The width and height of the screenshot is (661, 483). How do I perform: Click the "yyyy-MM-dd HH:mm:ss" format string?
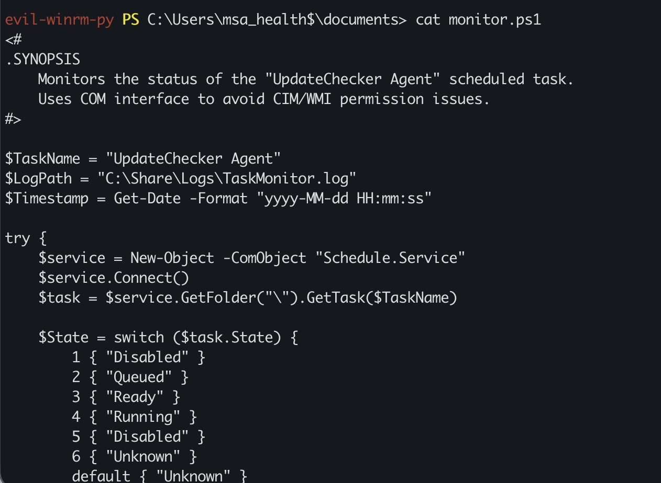[344, 198]
